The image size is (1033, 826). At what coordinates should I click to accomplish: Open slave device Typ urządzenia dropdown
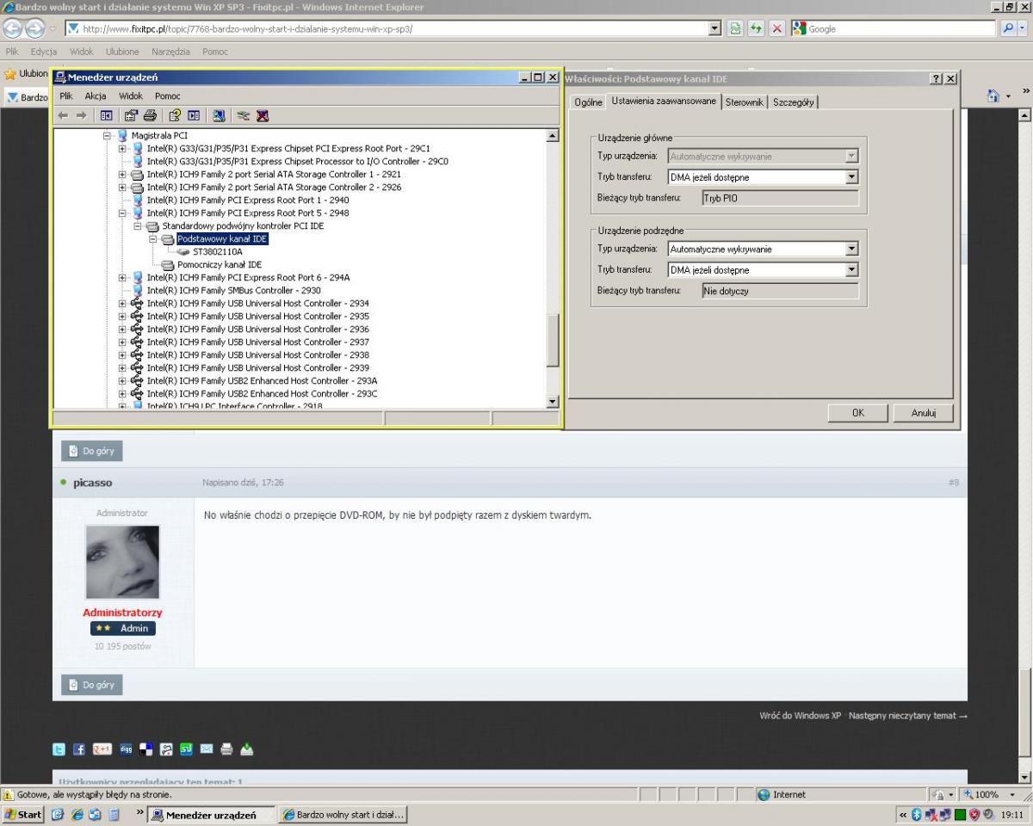(852, 249)
